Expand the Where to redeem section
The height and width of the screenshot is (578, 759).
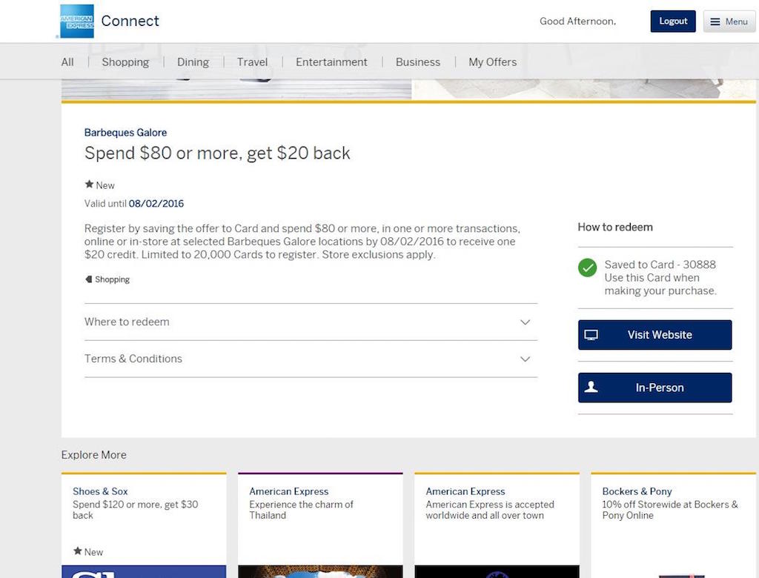coord(311,322)
